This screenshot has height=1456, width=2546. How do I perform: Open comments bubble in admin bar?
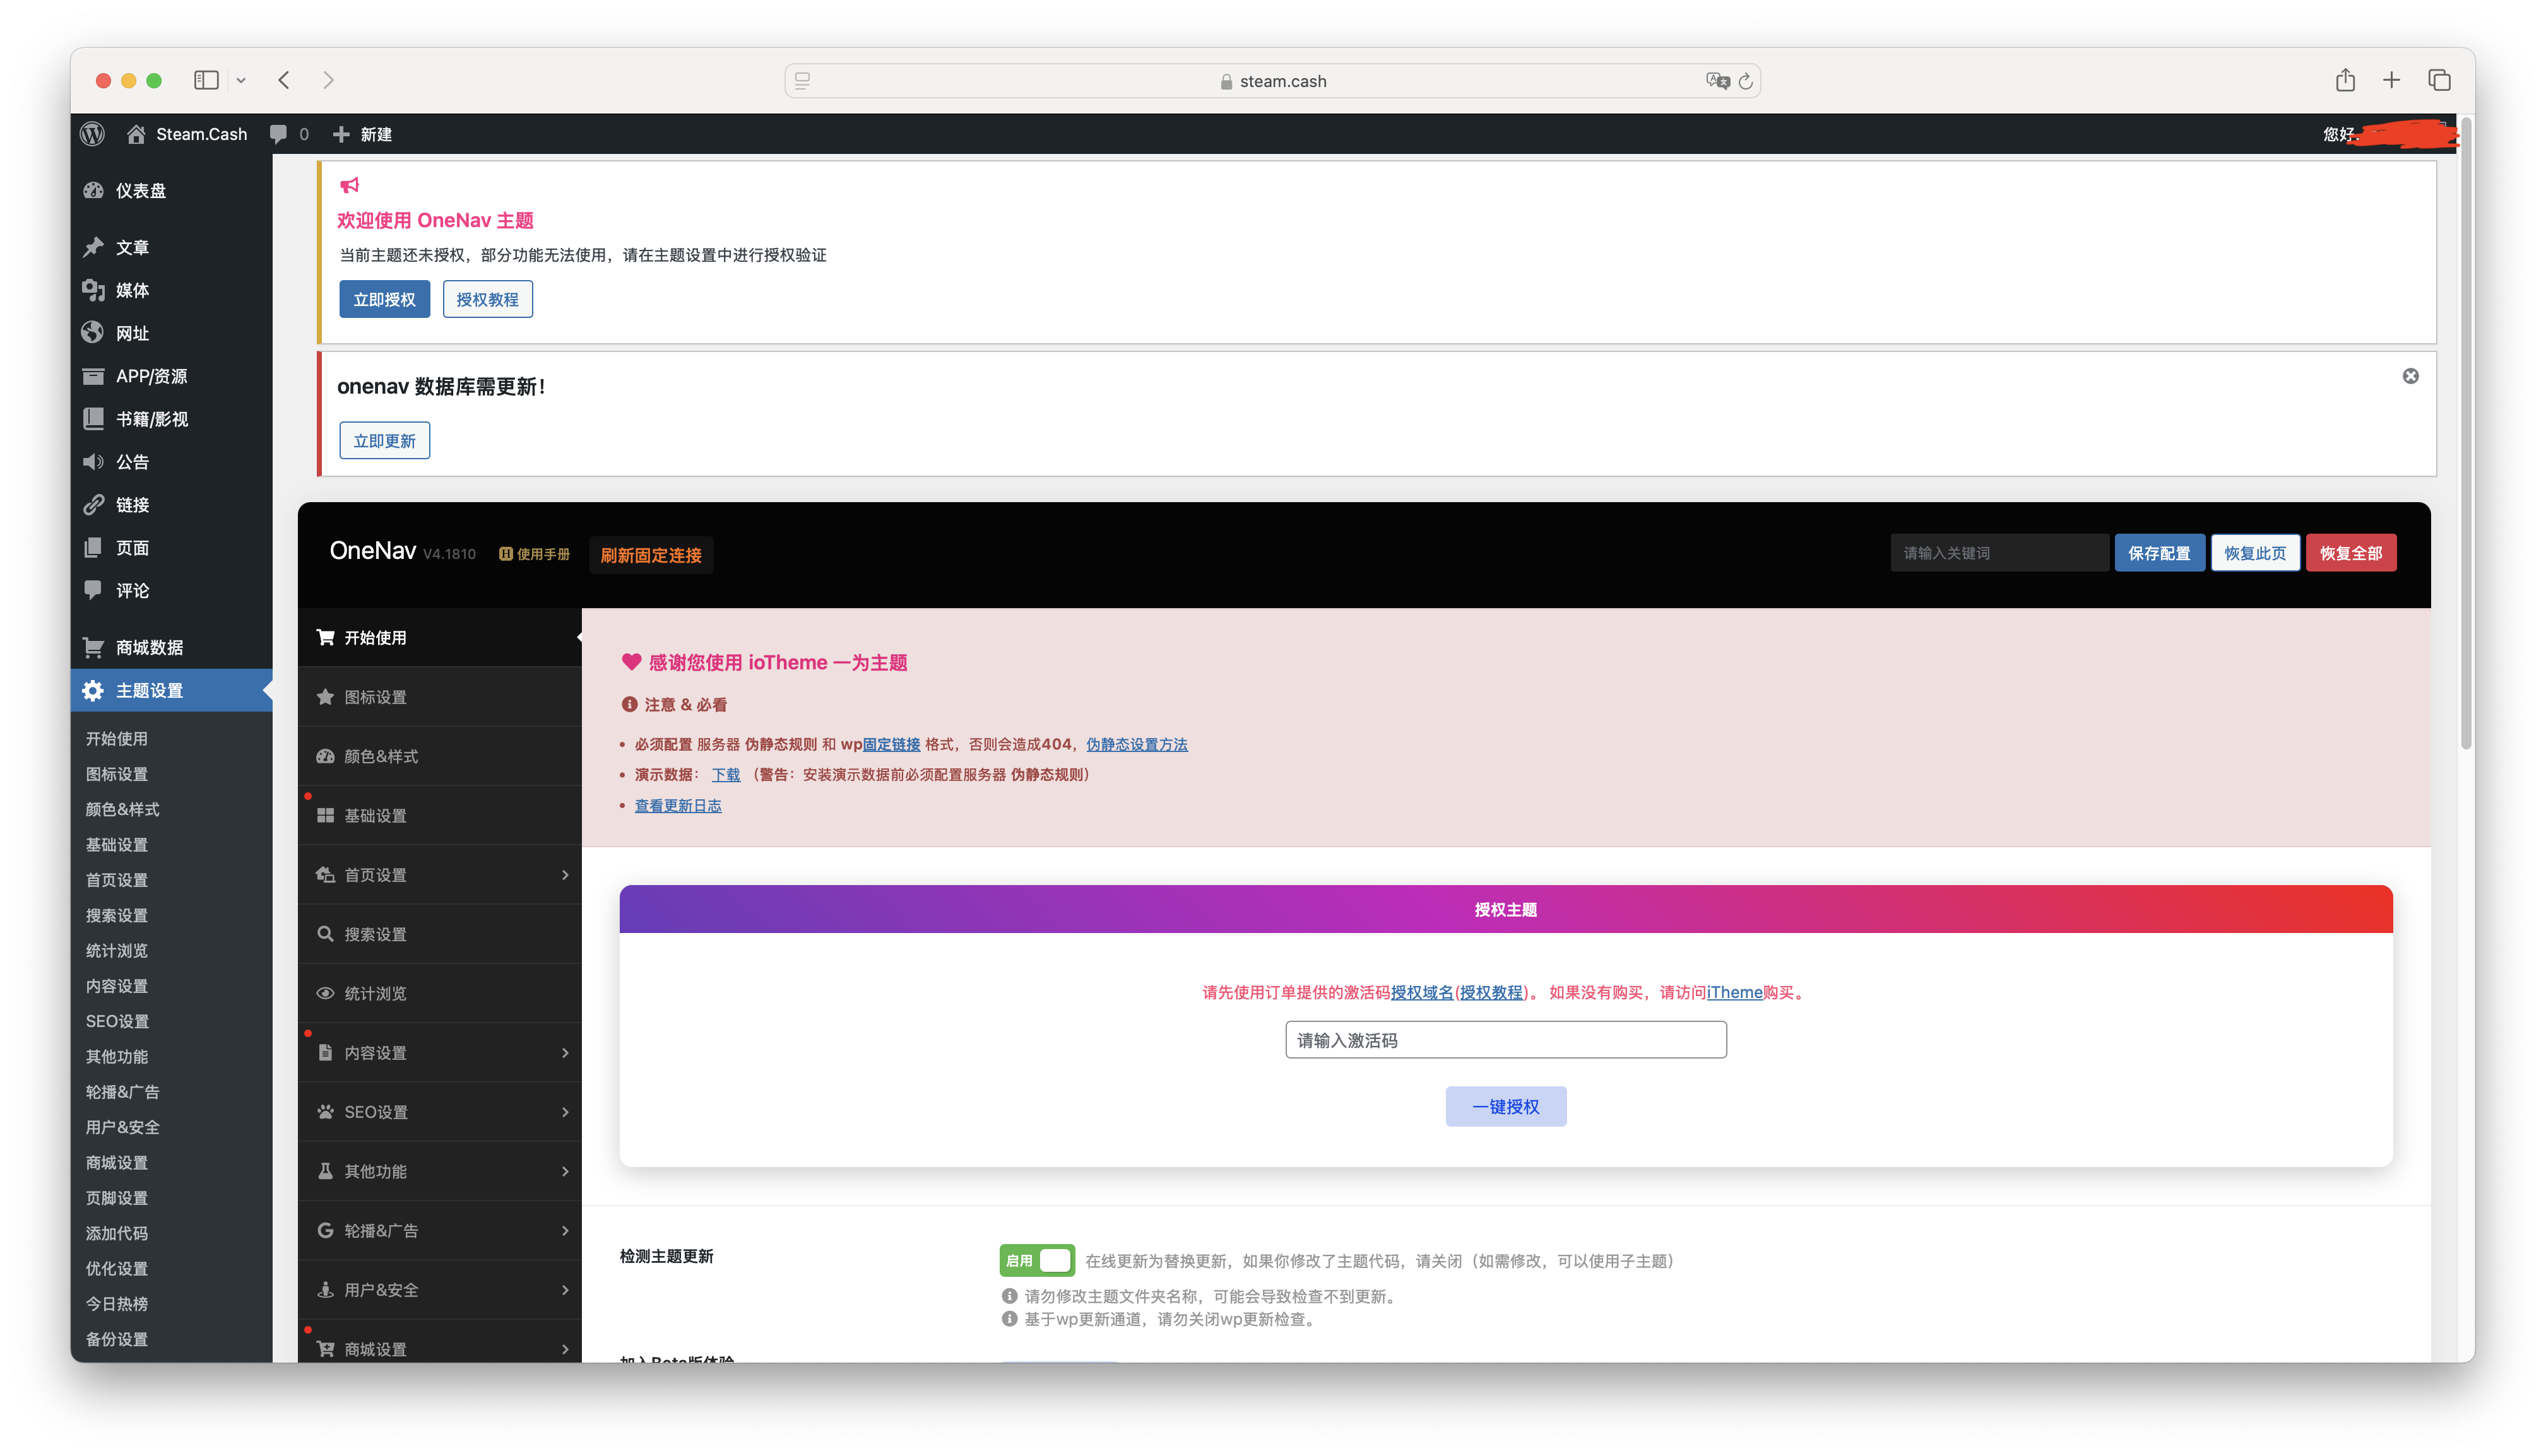pyautogui.click(x=279, y=134)
